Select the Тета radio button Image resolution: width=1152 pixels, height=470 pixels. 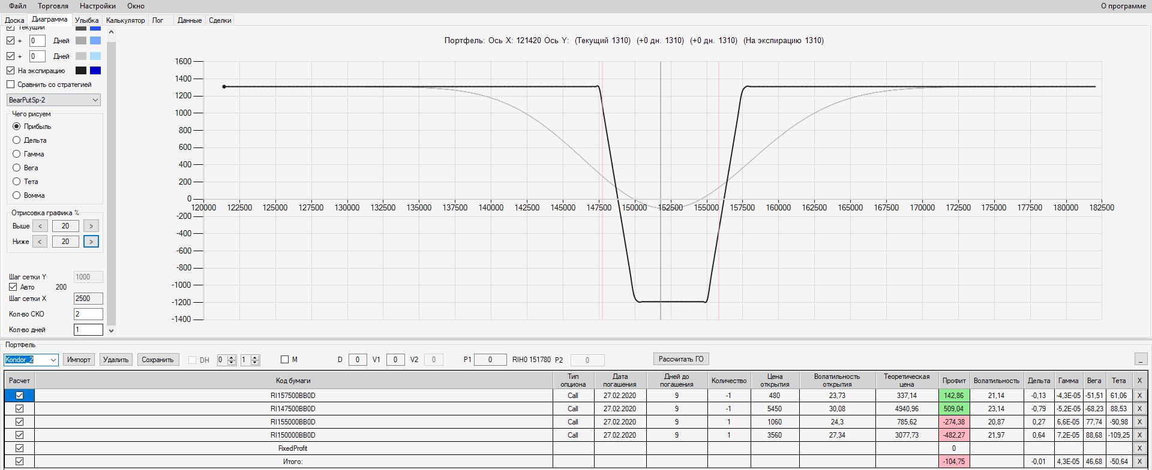pyautogui.click(x=17, y=182)
